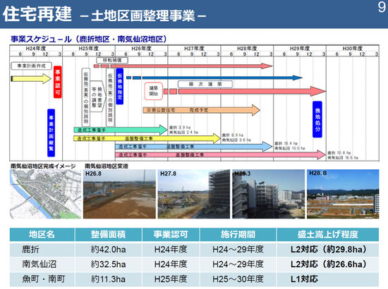
Task: Click the 南気仙沼地区完成イメージ map illustration
Action: coord(45,194)
